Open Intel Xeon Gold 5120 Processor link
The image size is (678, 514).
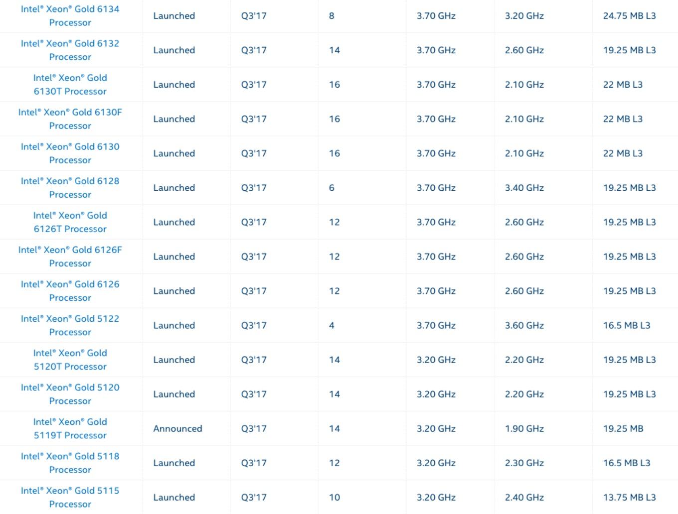70,394
